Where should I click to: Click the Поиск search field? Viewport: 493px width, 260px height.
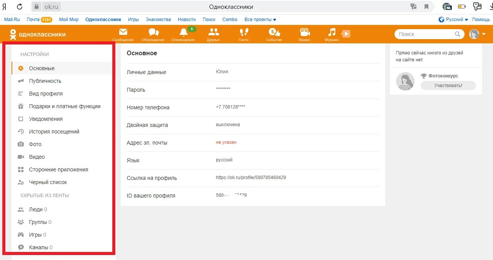coord(429,34)
